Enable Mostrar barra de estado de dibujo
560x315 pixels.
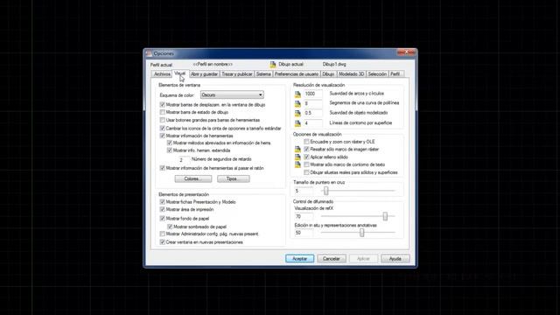pyautogui.click(x=163, y=112)
